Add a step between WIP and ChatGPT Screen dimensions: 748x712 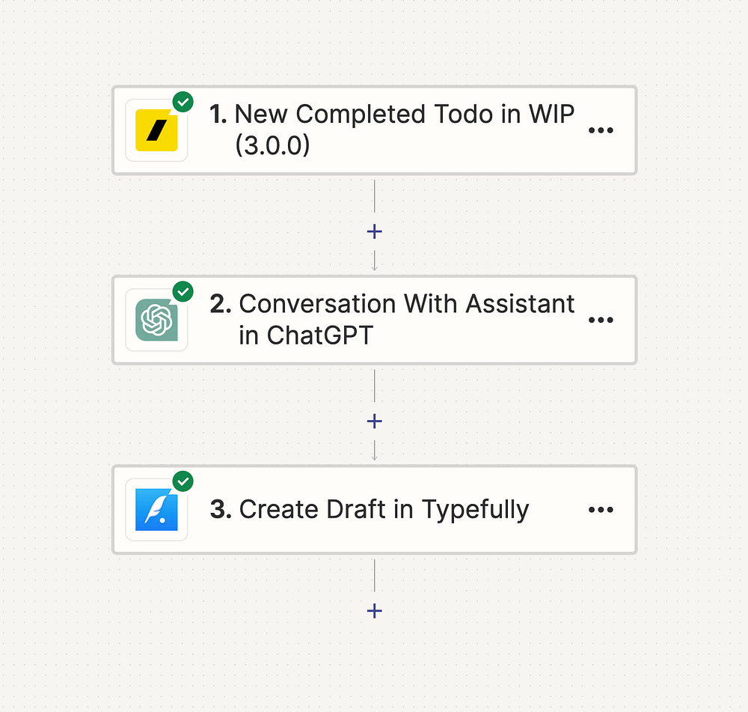click(375, 231)
